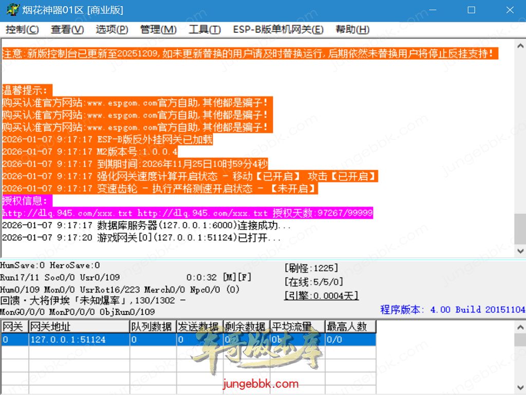
Task: Click the log panel scroll down arrow
Action: pos(520,251)
